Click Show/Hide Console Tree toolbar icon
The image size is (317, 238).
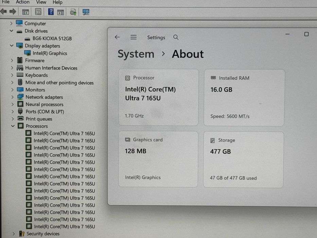click(x=25, y=12)
